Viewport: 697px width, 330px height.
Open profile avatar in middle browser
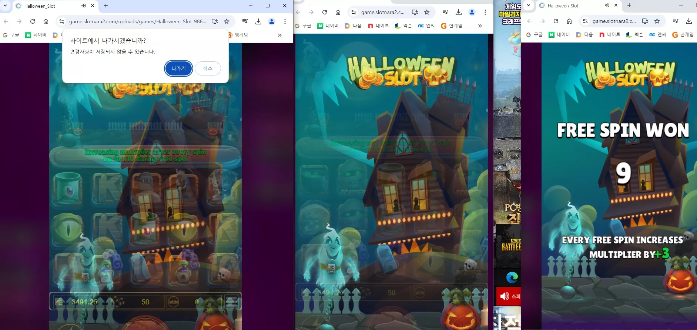click(x=472, y=12)
